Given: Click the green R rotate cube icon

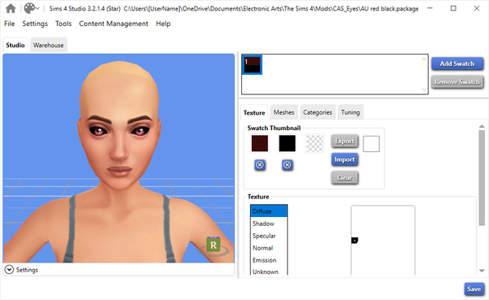Looking at the screenshot, I should point(214,245).
